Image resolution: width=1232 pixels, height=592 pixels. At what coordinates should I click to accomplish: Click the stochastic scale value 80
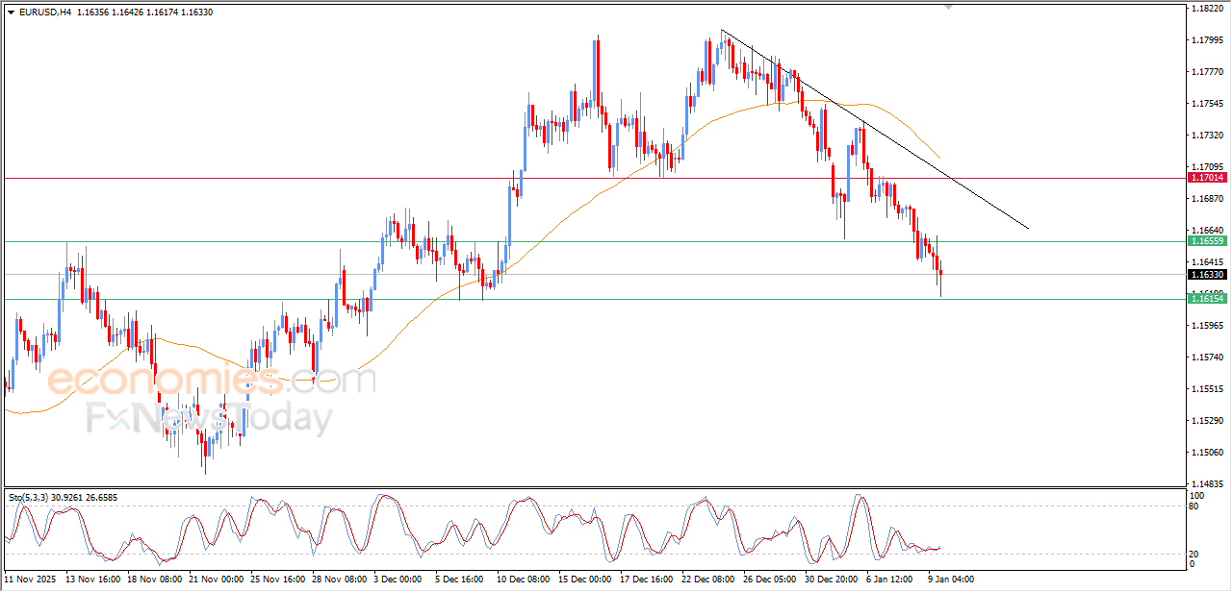tap(1195, 506)
